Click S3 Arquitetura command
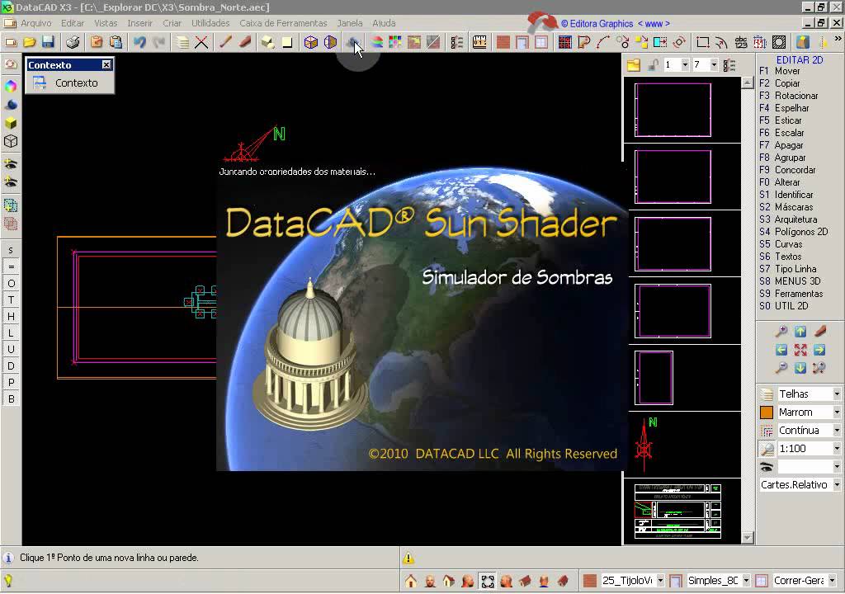The image size is (845, 594). (x=788, y=219)
